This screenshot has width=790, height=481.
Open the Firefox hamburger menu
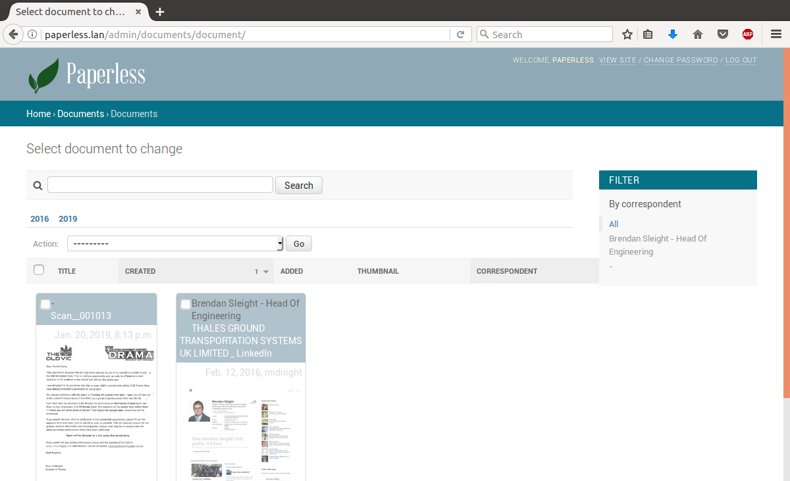(x=776, y=34)
